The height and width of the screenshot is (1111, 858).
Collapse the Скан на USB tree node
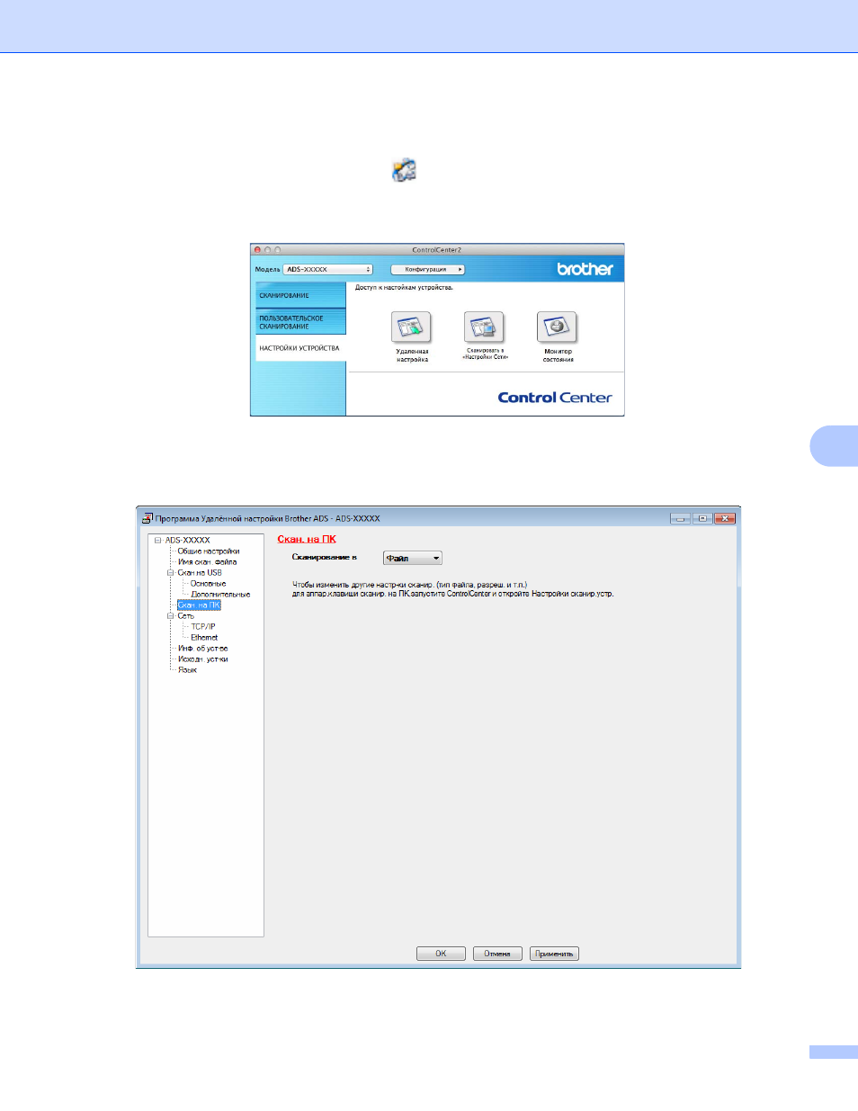click(170, 573)
